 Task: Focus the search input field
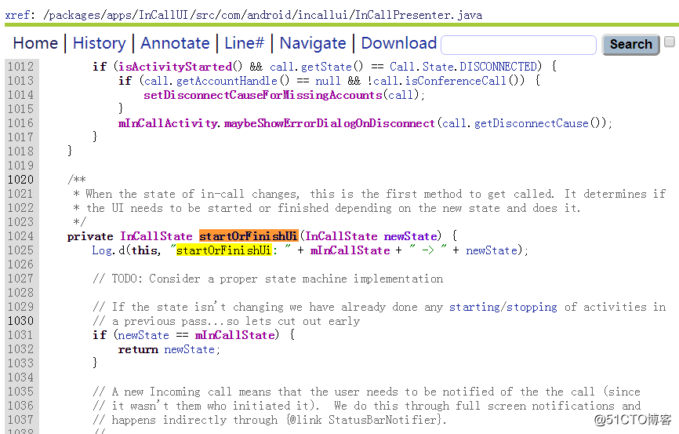[x=518, y=45]
